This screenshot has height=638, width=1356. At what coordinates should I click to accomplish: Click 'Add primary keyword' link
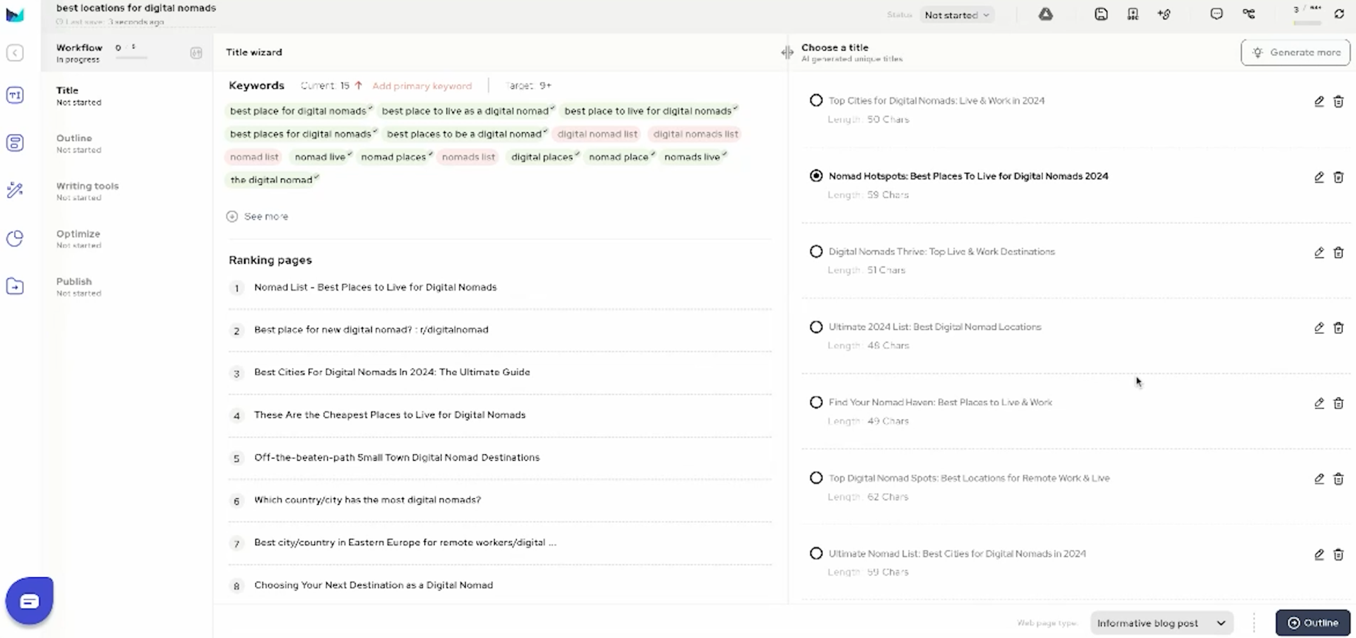(422, 85)
